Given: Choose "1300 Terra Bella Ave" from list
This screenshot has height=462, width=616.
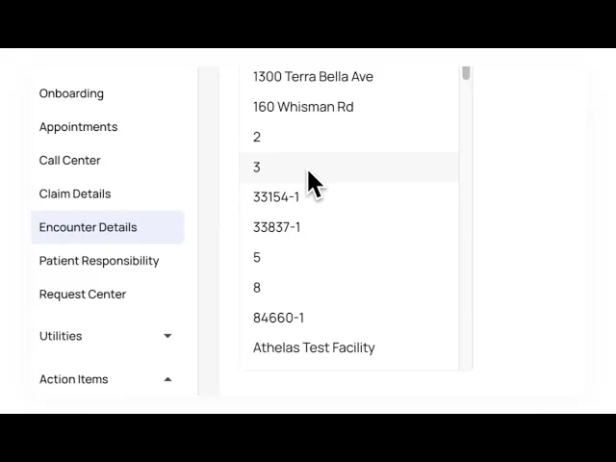Looking at the screenshot, I should (313, 77).
